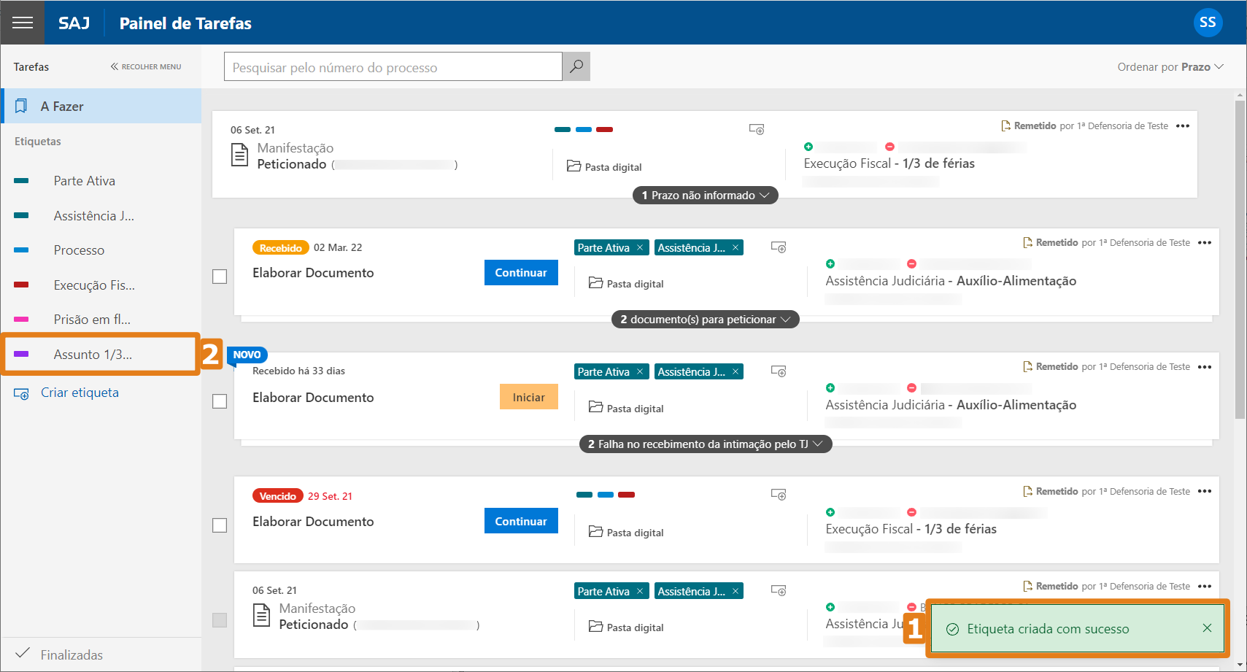This screenshot has width=1247, height=672.
Task: Click Iniciar on the NOVO task
Action: (x=529, y=397)
